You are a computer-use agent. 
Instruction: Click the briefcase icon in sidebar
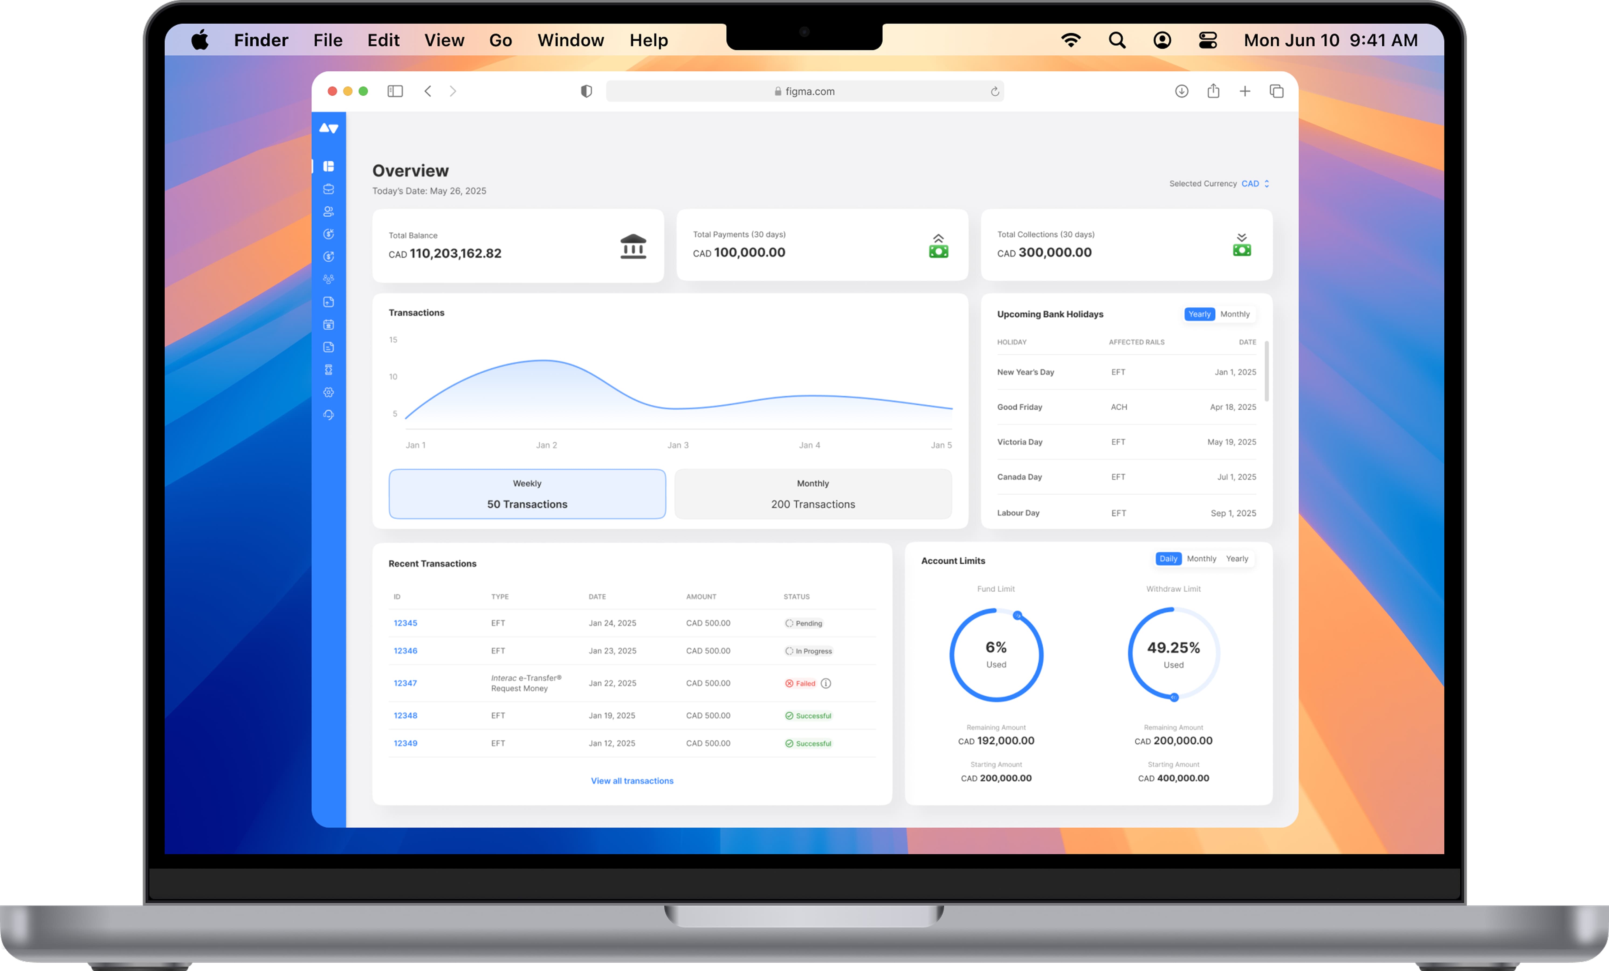[328, 189]
